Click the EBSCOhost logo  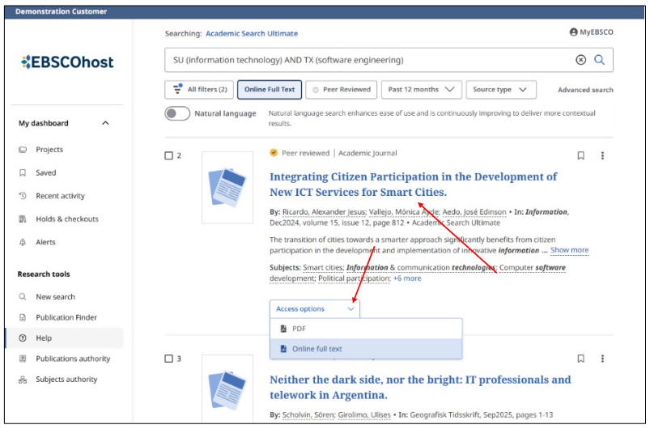pyautogui.click(x=67, y=62)
